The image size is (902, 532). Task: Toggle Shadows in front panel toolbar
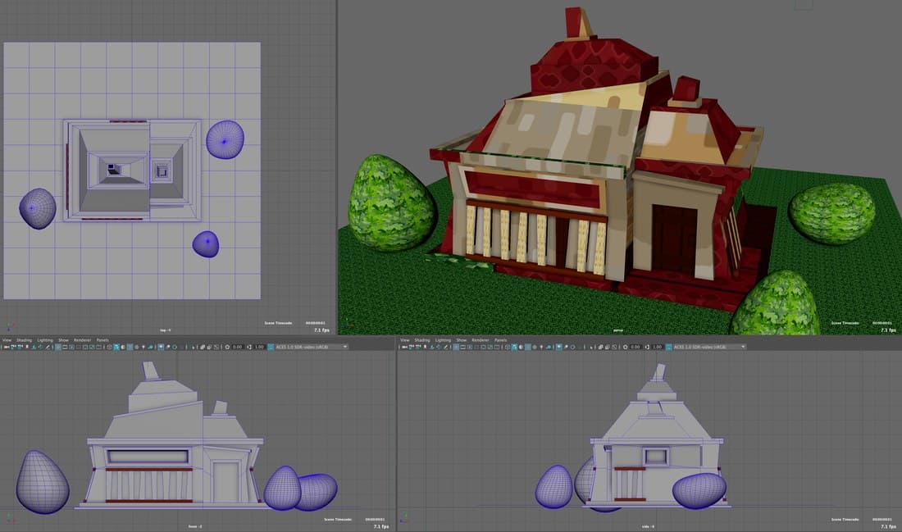[152, 347]
